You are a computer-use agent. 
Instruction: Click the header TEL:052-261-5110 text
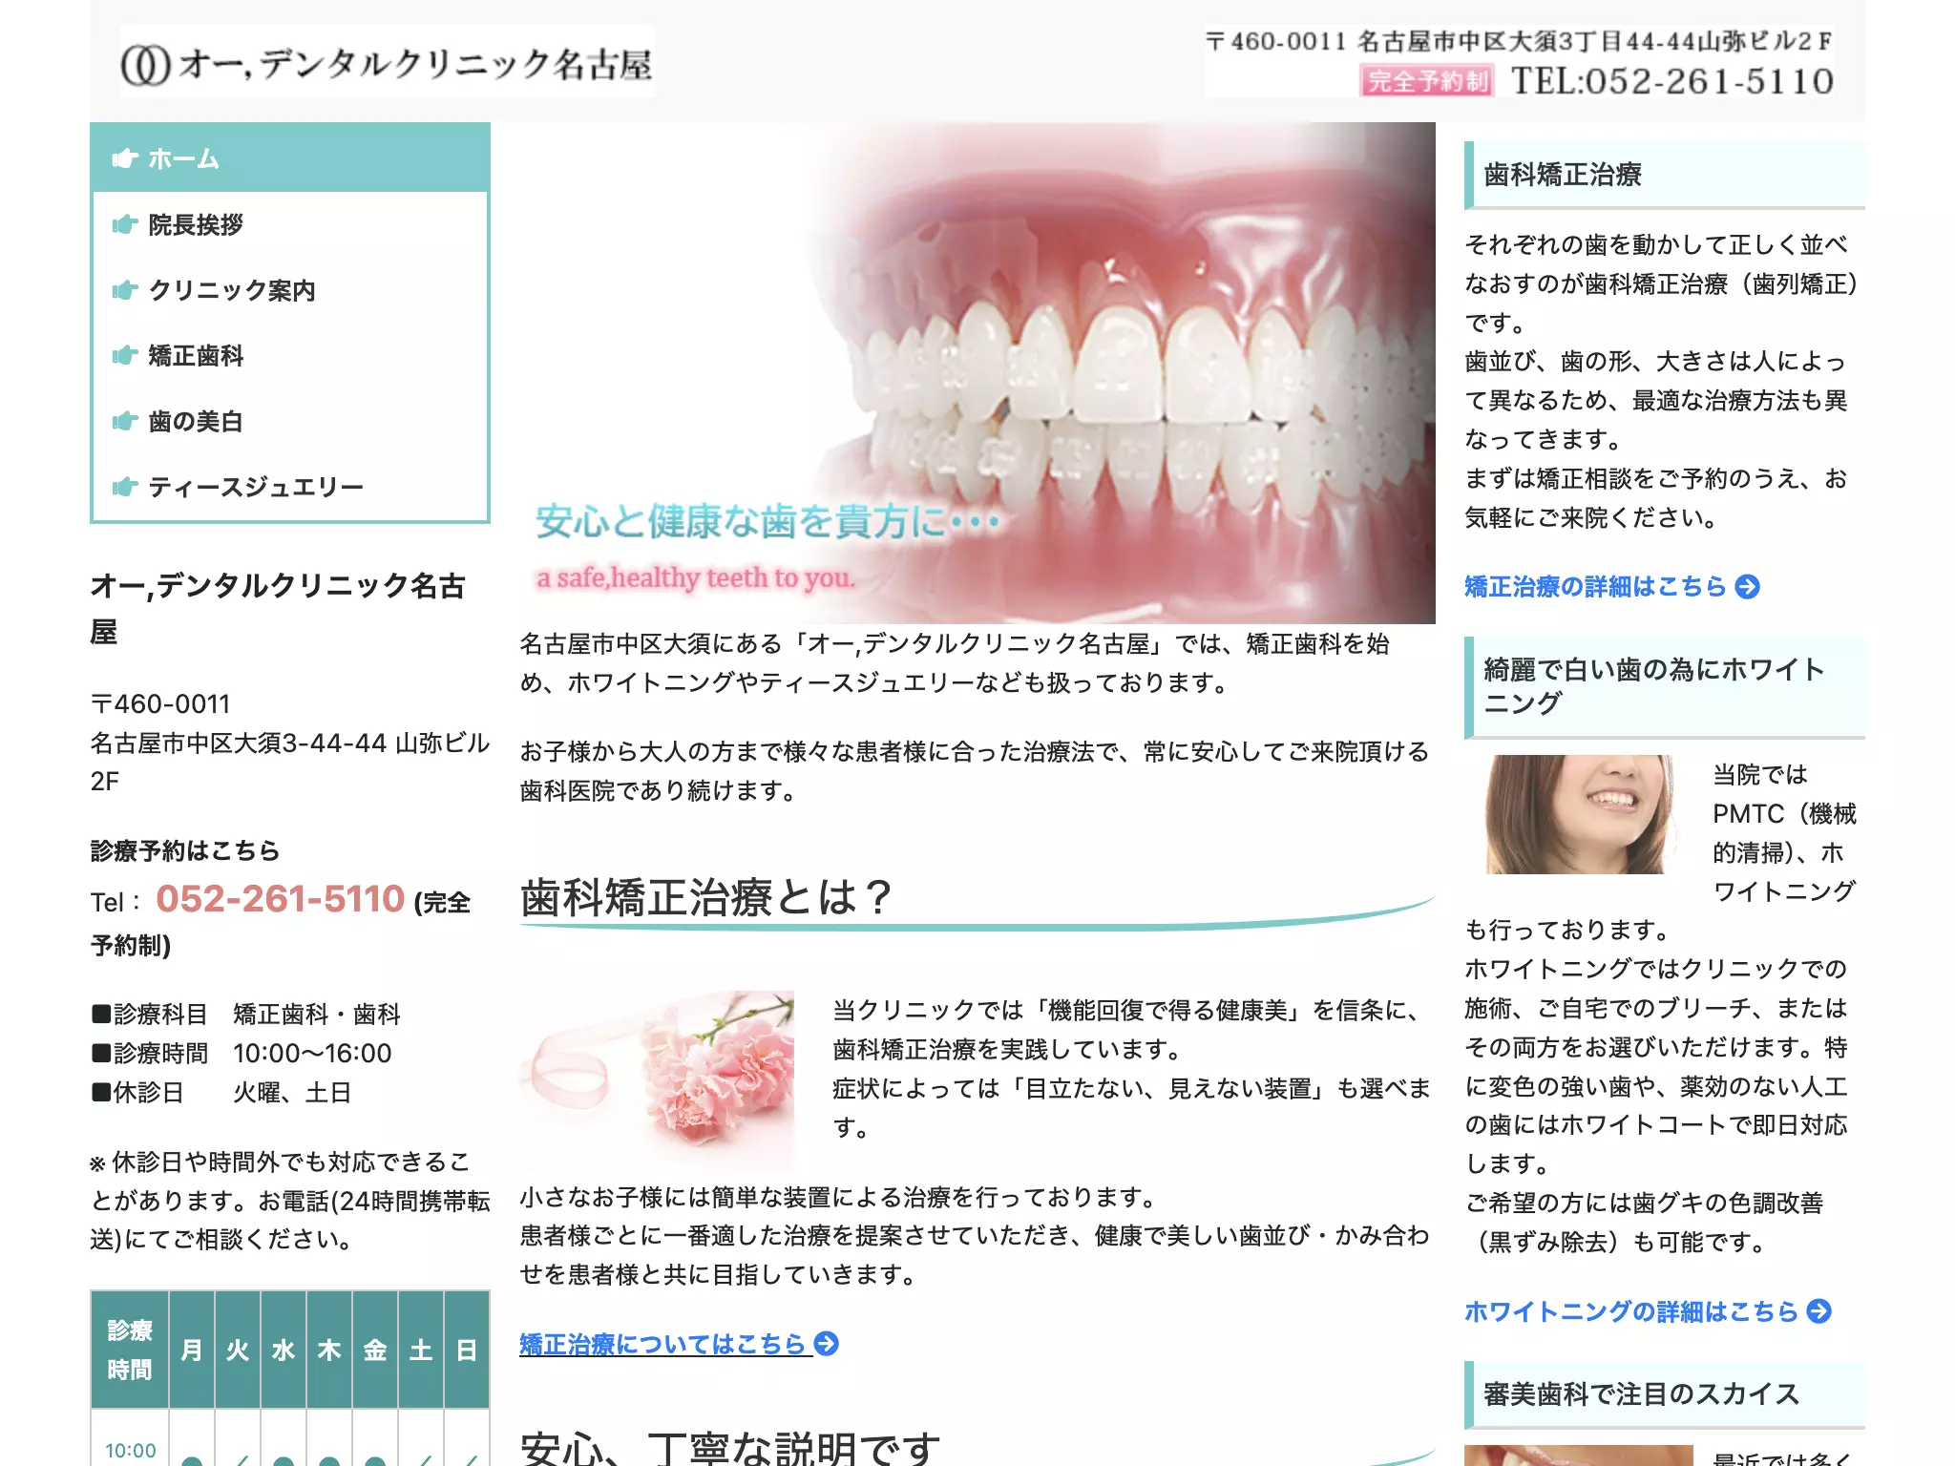(1672, 81)
